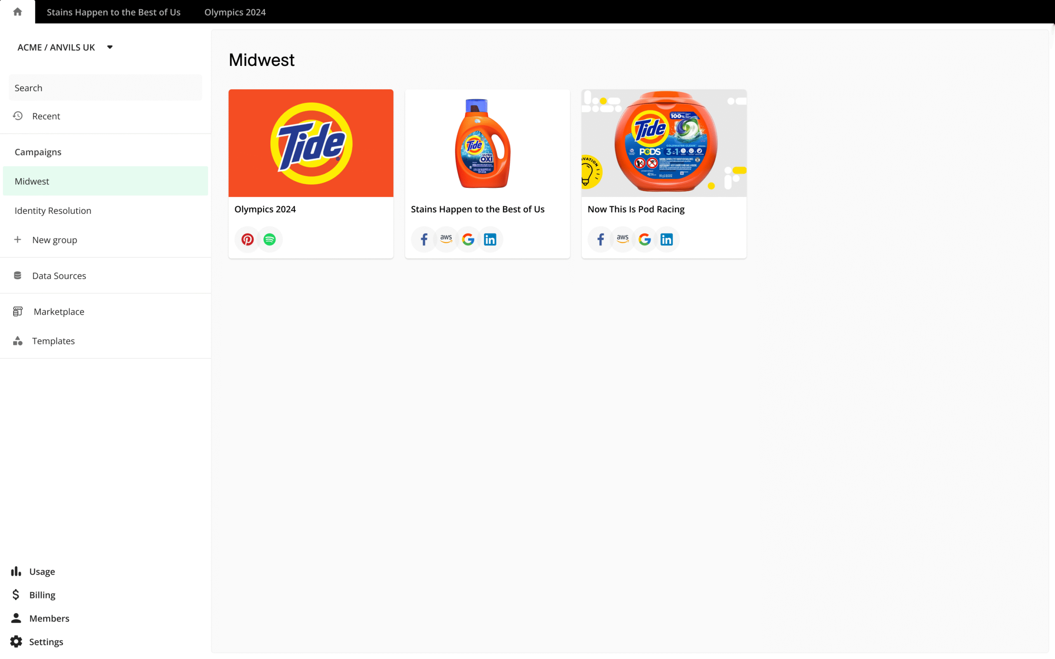Click the Home icon tab
Screen dimensions: 1055x659
pyautogui.click(x=17, y=12)
